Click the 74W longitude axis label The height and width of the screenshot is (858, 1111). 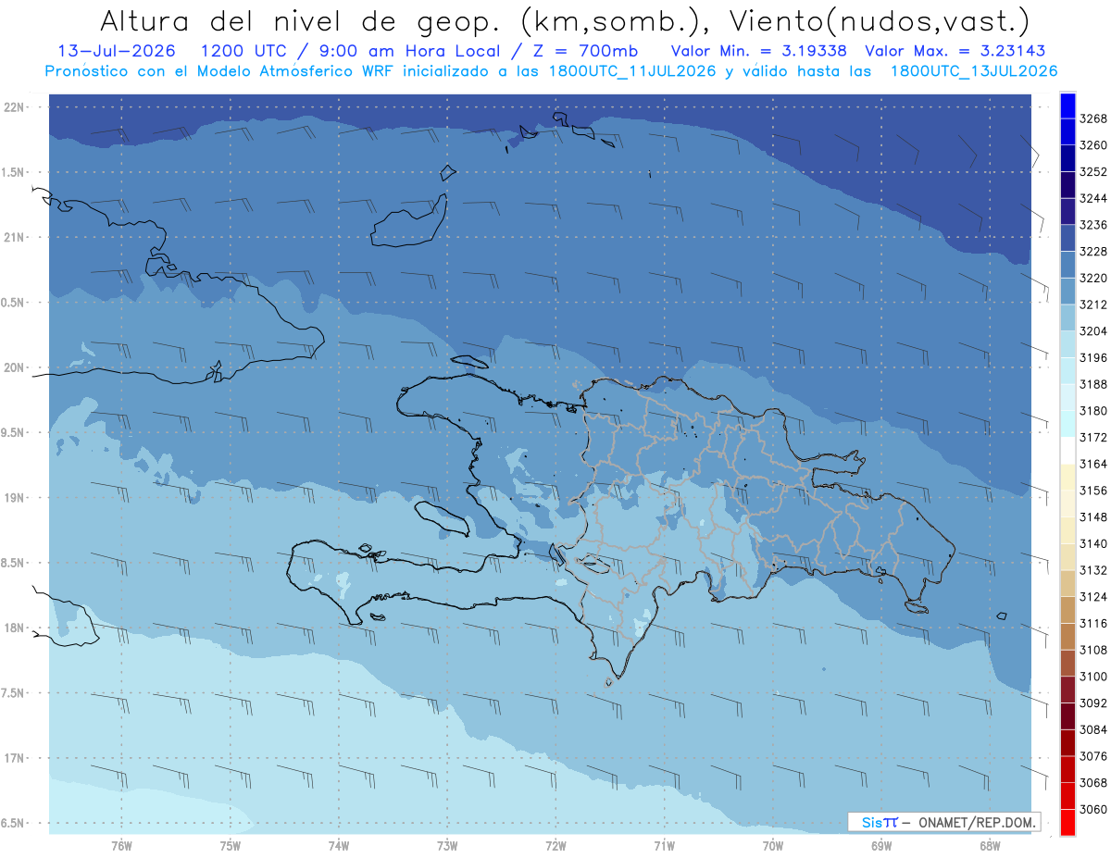[x=339, y=846]
